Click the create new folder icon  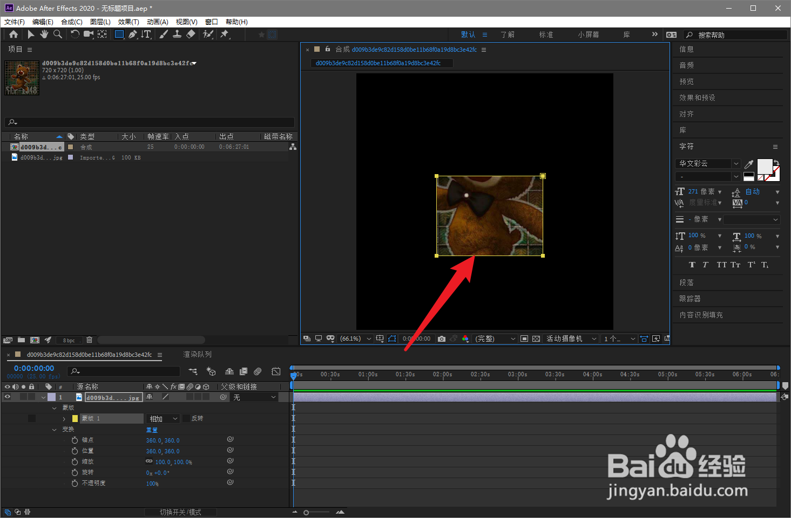pos(21,340)
